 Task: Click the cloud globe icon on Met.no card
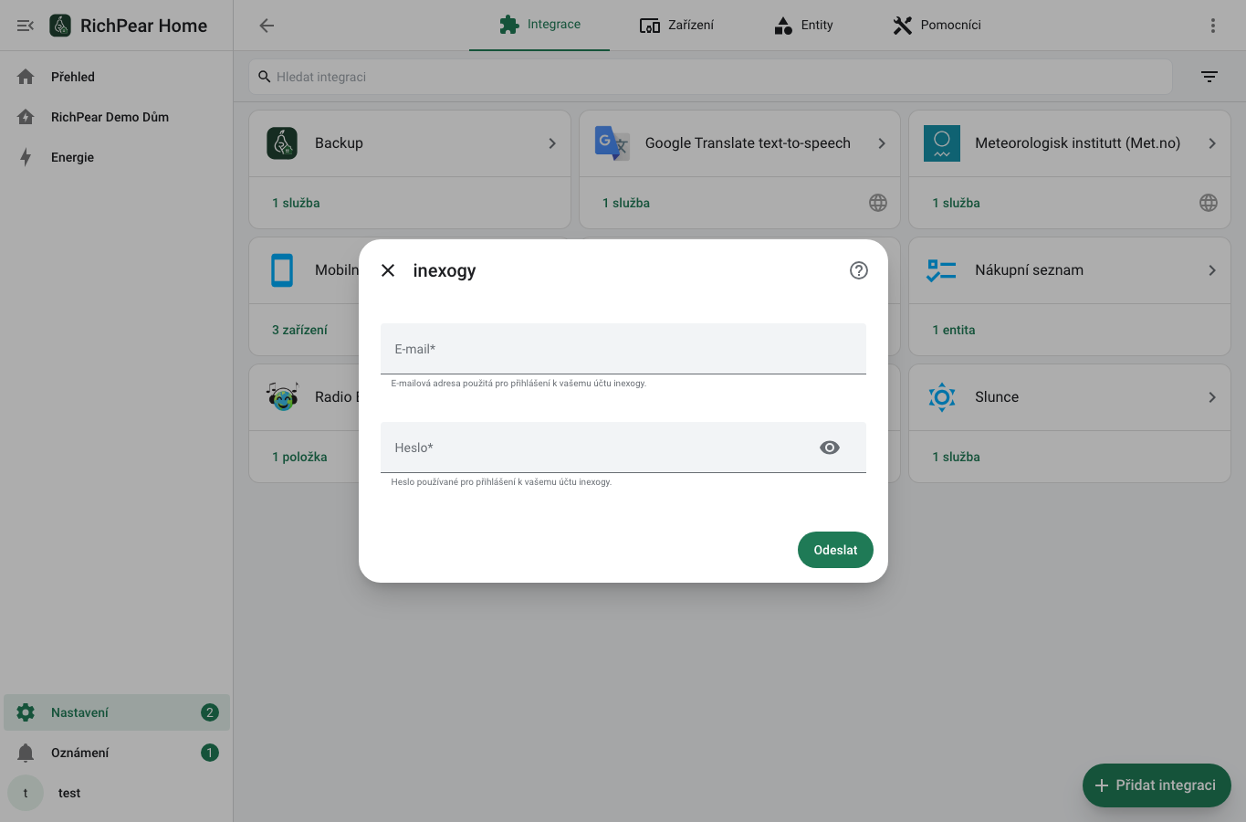pyautogui.click(x=1209, y=203)
